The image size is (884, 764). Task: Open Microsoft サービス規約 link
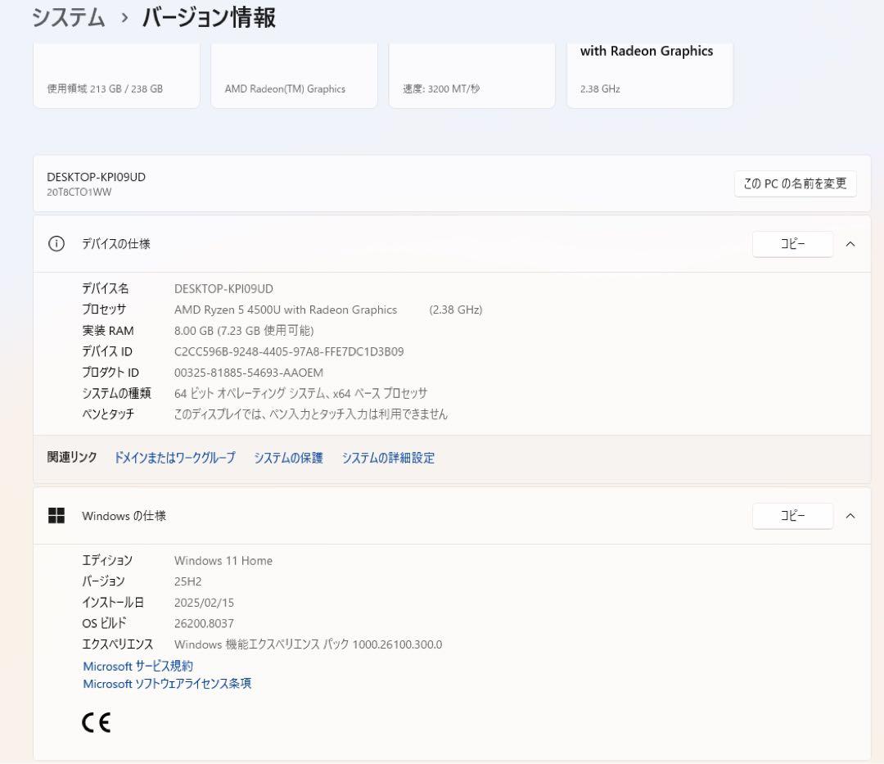[138, 666]
